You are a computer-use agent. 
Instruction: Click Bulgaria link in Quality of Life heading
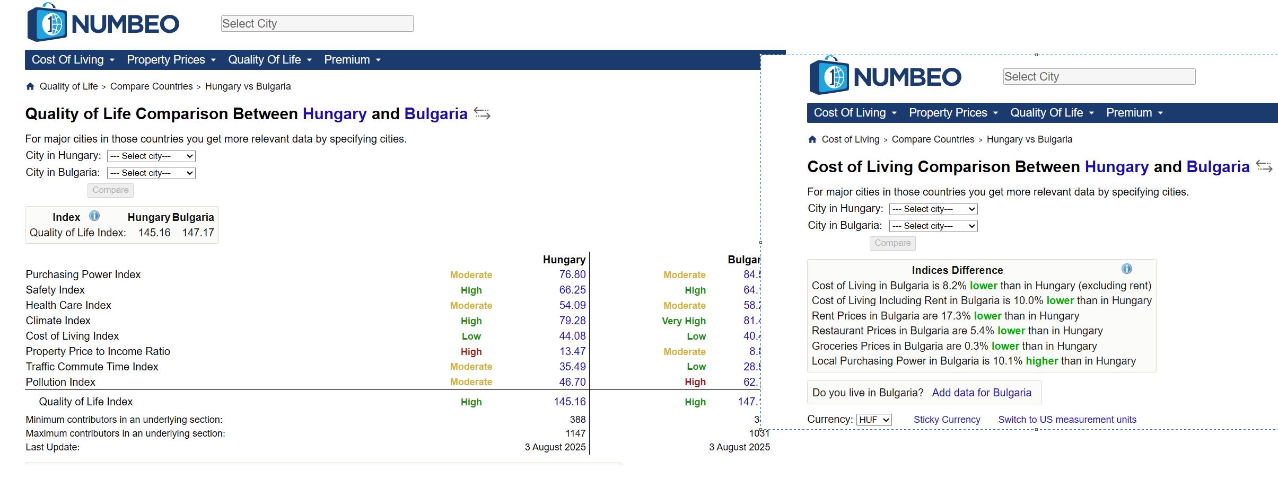point(436,114)
